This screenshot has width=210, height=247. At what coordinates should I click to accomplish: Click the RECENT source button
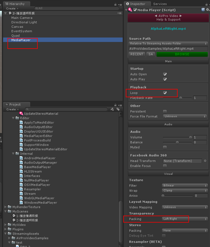click(137, 54)
